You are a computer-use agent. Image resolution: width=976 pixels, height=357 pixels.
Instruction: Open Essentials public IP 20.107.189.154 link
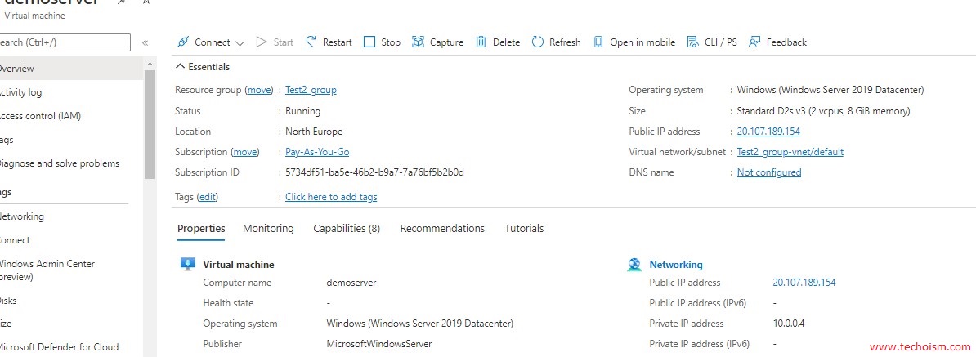pyautogui.click(x=768, y=132)
